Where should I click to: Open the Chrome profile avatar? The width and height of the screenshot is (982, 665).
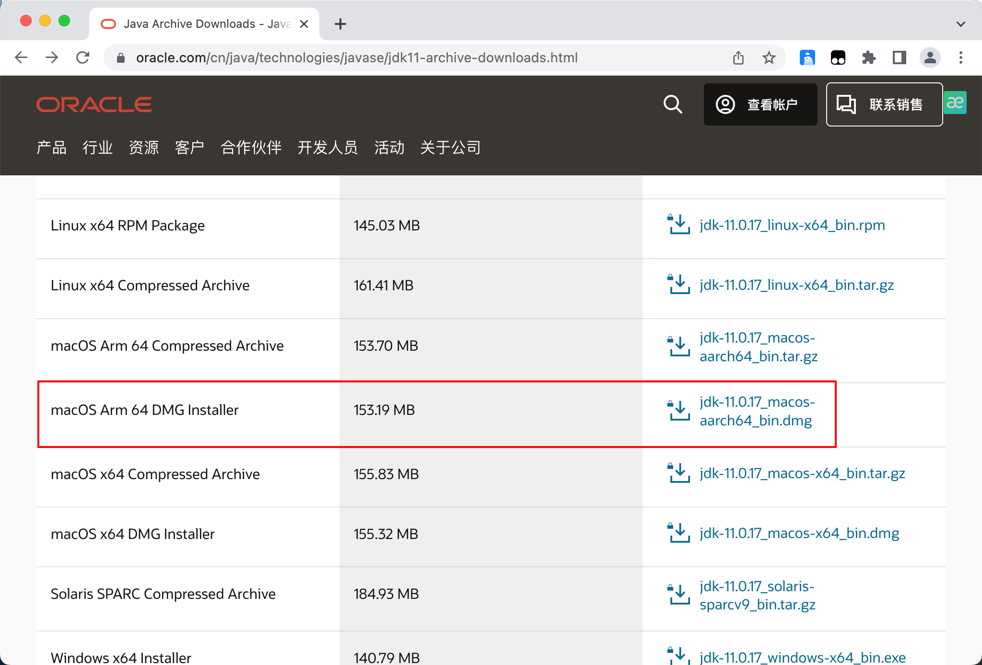coord(930,57)
